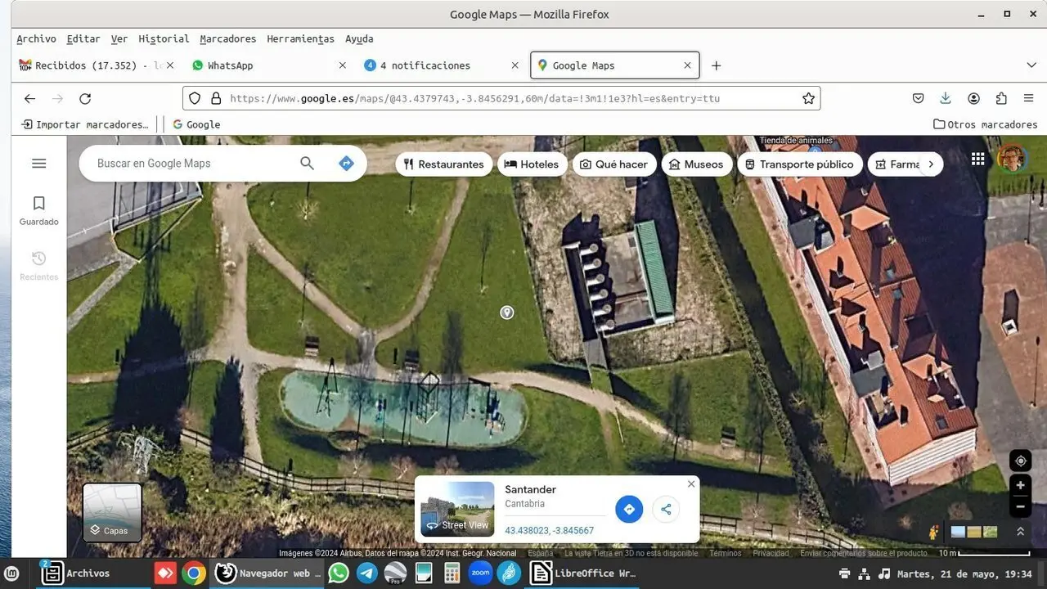1047x589 pixels.
Task: Open the Street View thumbnail
Action: 457,509
